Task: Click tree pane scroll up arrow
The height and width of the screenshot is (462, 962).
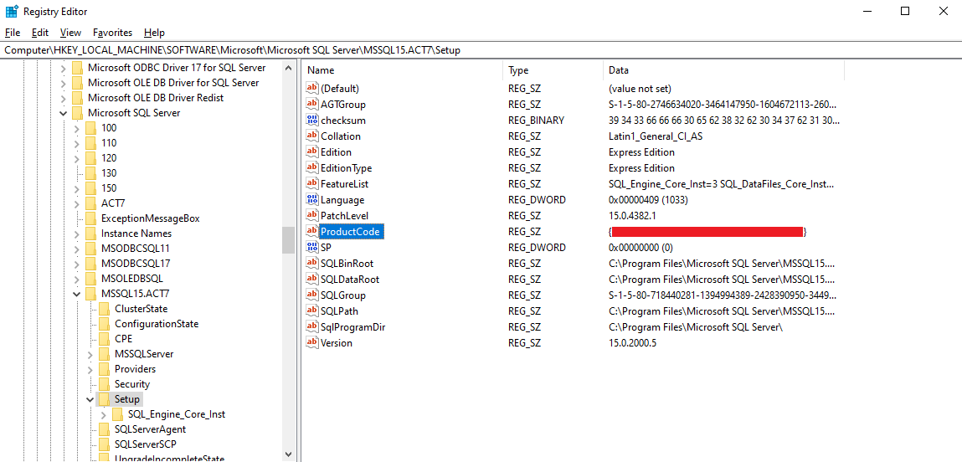Action: [288, 68]
